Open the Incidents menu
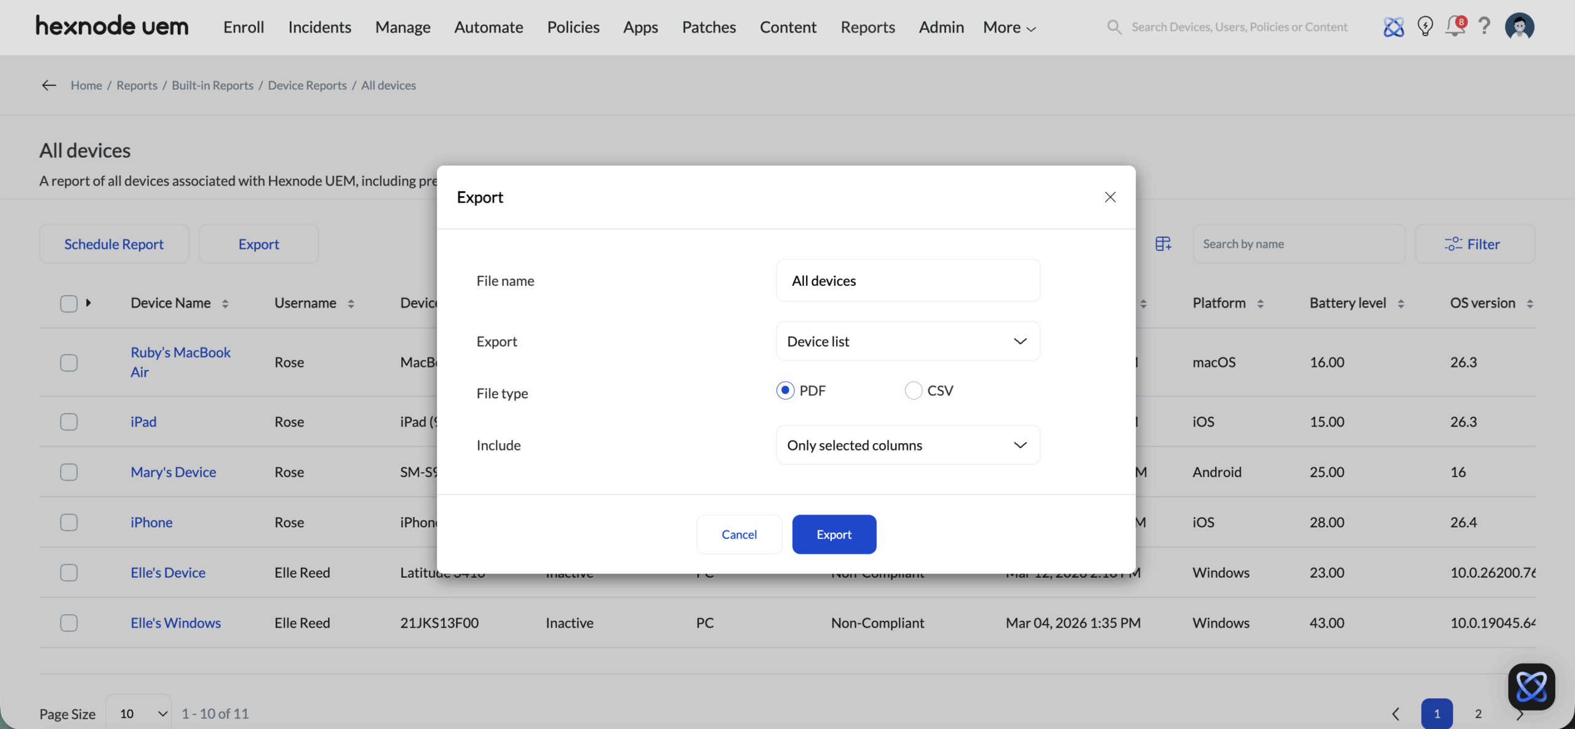 tap(319, 27)
